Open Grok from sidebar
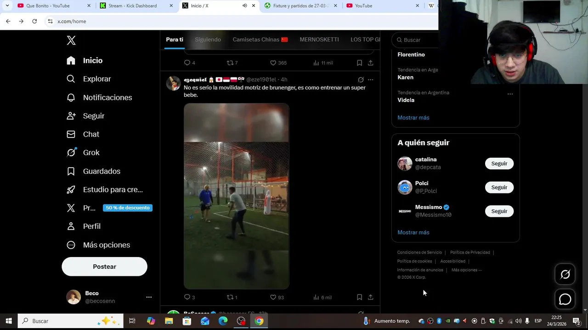 point(83,153)
